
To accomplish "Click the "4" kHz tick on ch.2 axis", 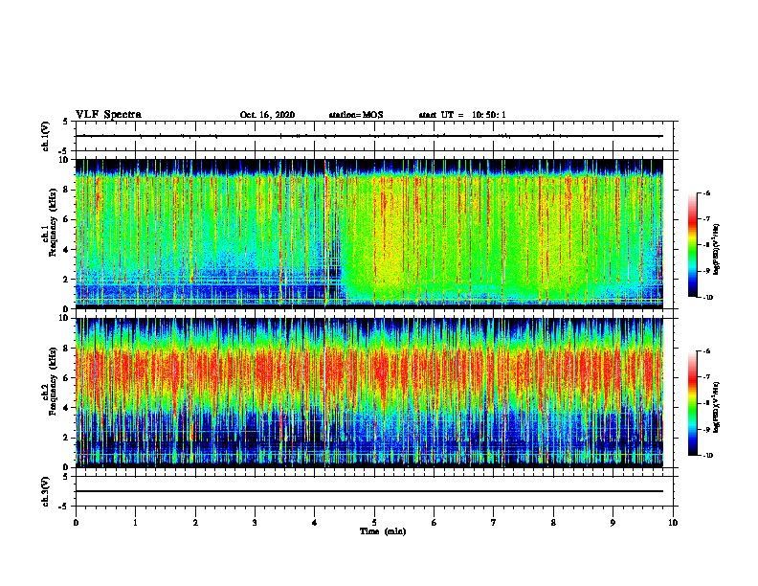I will point(67,408).
